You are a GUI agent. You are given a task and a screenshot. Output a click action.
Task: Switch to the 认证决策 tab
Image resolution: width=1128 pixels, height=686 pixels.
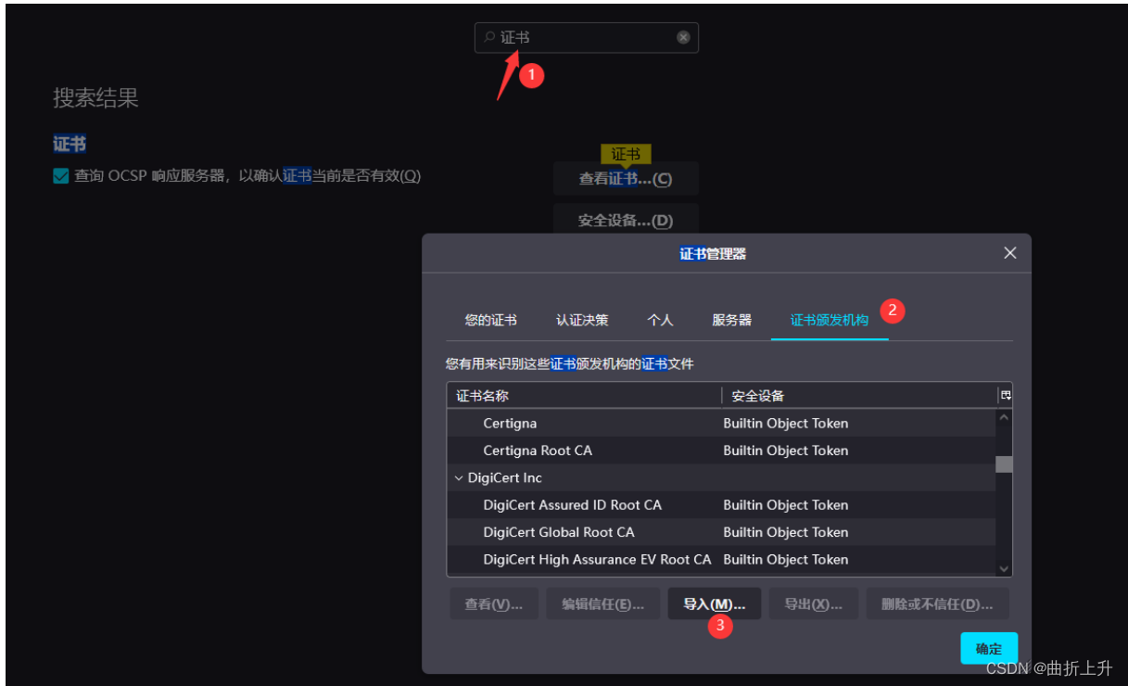click(x=582, y=320)
